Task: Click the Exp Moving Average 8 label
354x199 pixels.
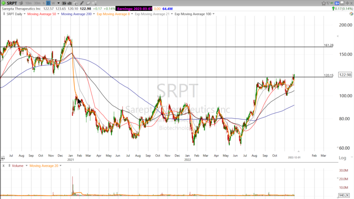Action: pos(113,14)
